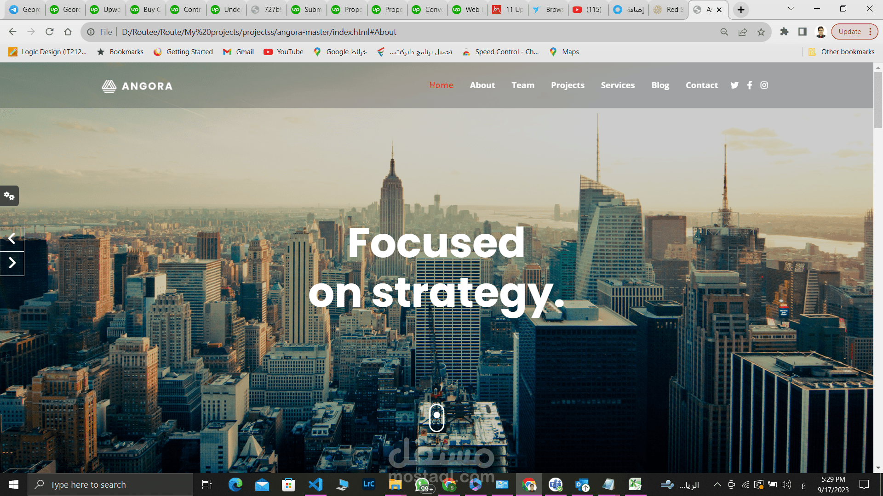The height and width of the screenshot is (496, 883).
Task: Click the mouse scroll-down indicator icon
Action: click(x=436, y=417)
